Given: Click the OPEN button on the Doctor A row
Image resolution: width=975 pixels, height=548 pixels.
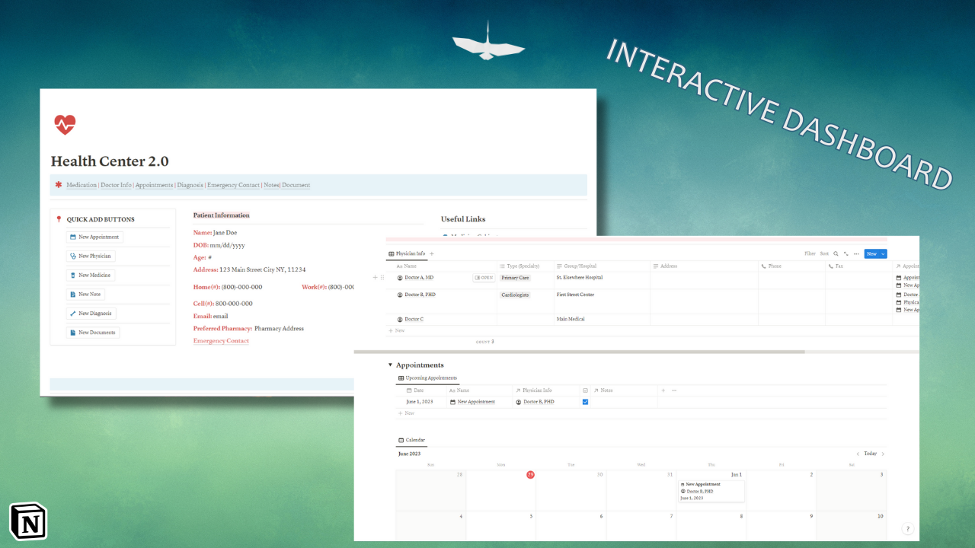Looking at the screenshot, I should click(x=484, y=278).
